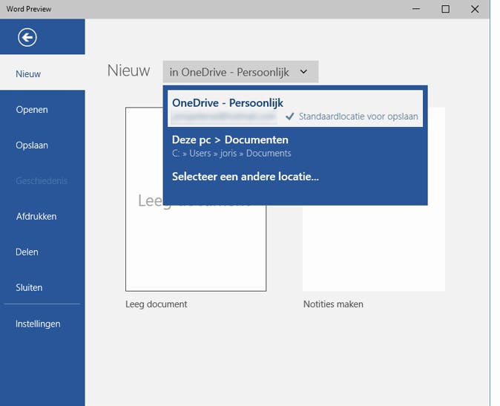Choose Opslaan in the sidebar
Image resolution: width=500 pixels, height=406 pixels.
pyautogui.click(x=42, y=145)
